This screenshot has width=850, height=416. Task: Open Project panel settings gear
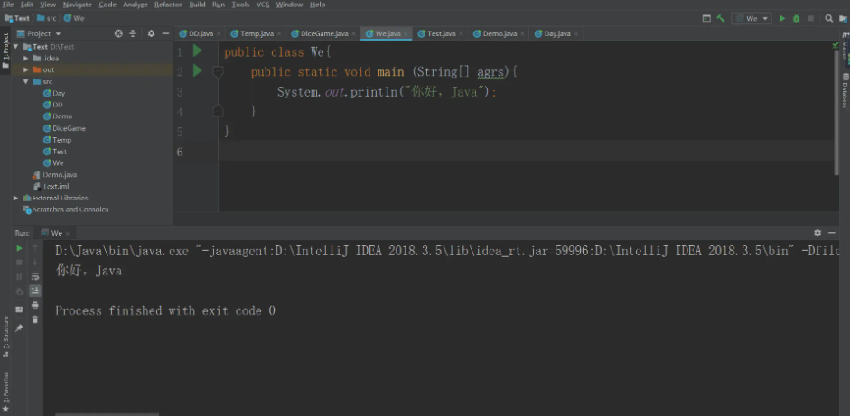(x=151, y=33)
